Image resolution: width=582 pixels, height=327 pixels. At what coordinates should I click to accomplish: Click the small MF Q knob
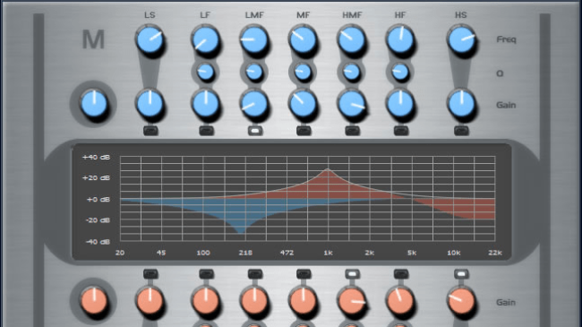tap(303, 72)
